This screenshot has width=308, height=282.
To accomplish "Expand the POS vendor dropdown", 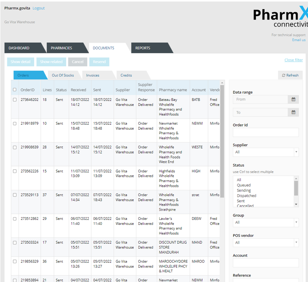I will pos(265,242).
